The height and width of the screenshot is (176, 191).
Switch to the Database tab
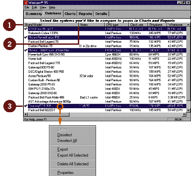coord(53,13)
